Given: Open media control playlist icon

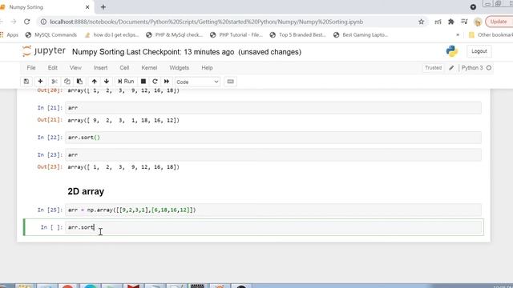Looking at the screenshot, I should (464, 22).
